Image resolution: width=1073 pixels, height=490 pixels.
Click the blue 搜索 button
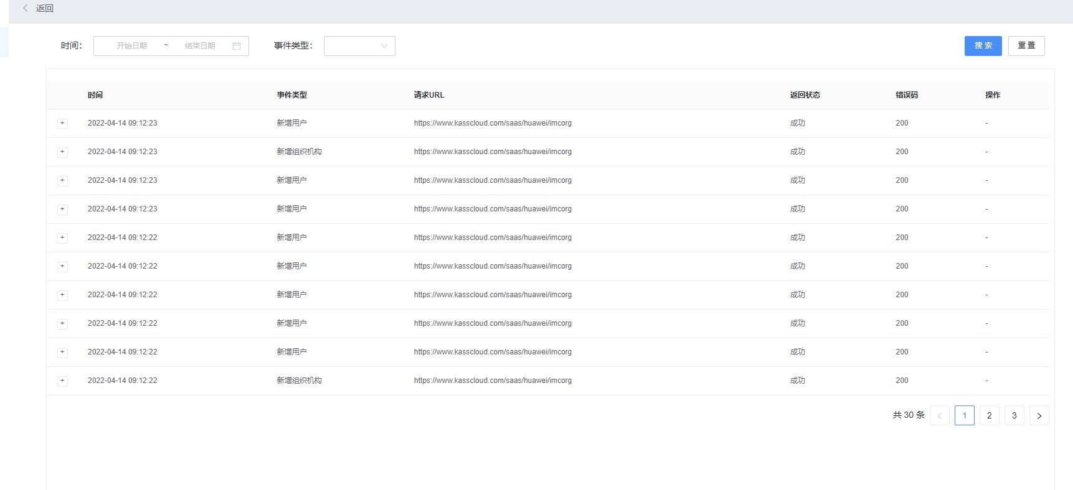point(983,46)
